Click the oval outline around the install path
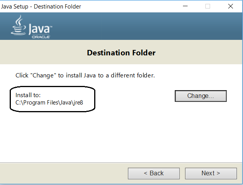Screen dimensions: 243x185 [x=95, y=98]
